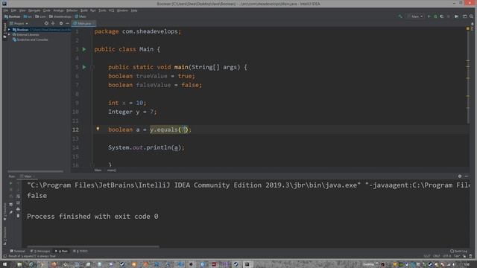Hide the Project panel with the minus icon
This screenshot has height=268, width=477.
(x=68, y=23)
